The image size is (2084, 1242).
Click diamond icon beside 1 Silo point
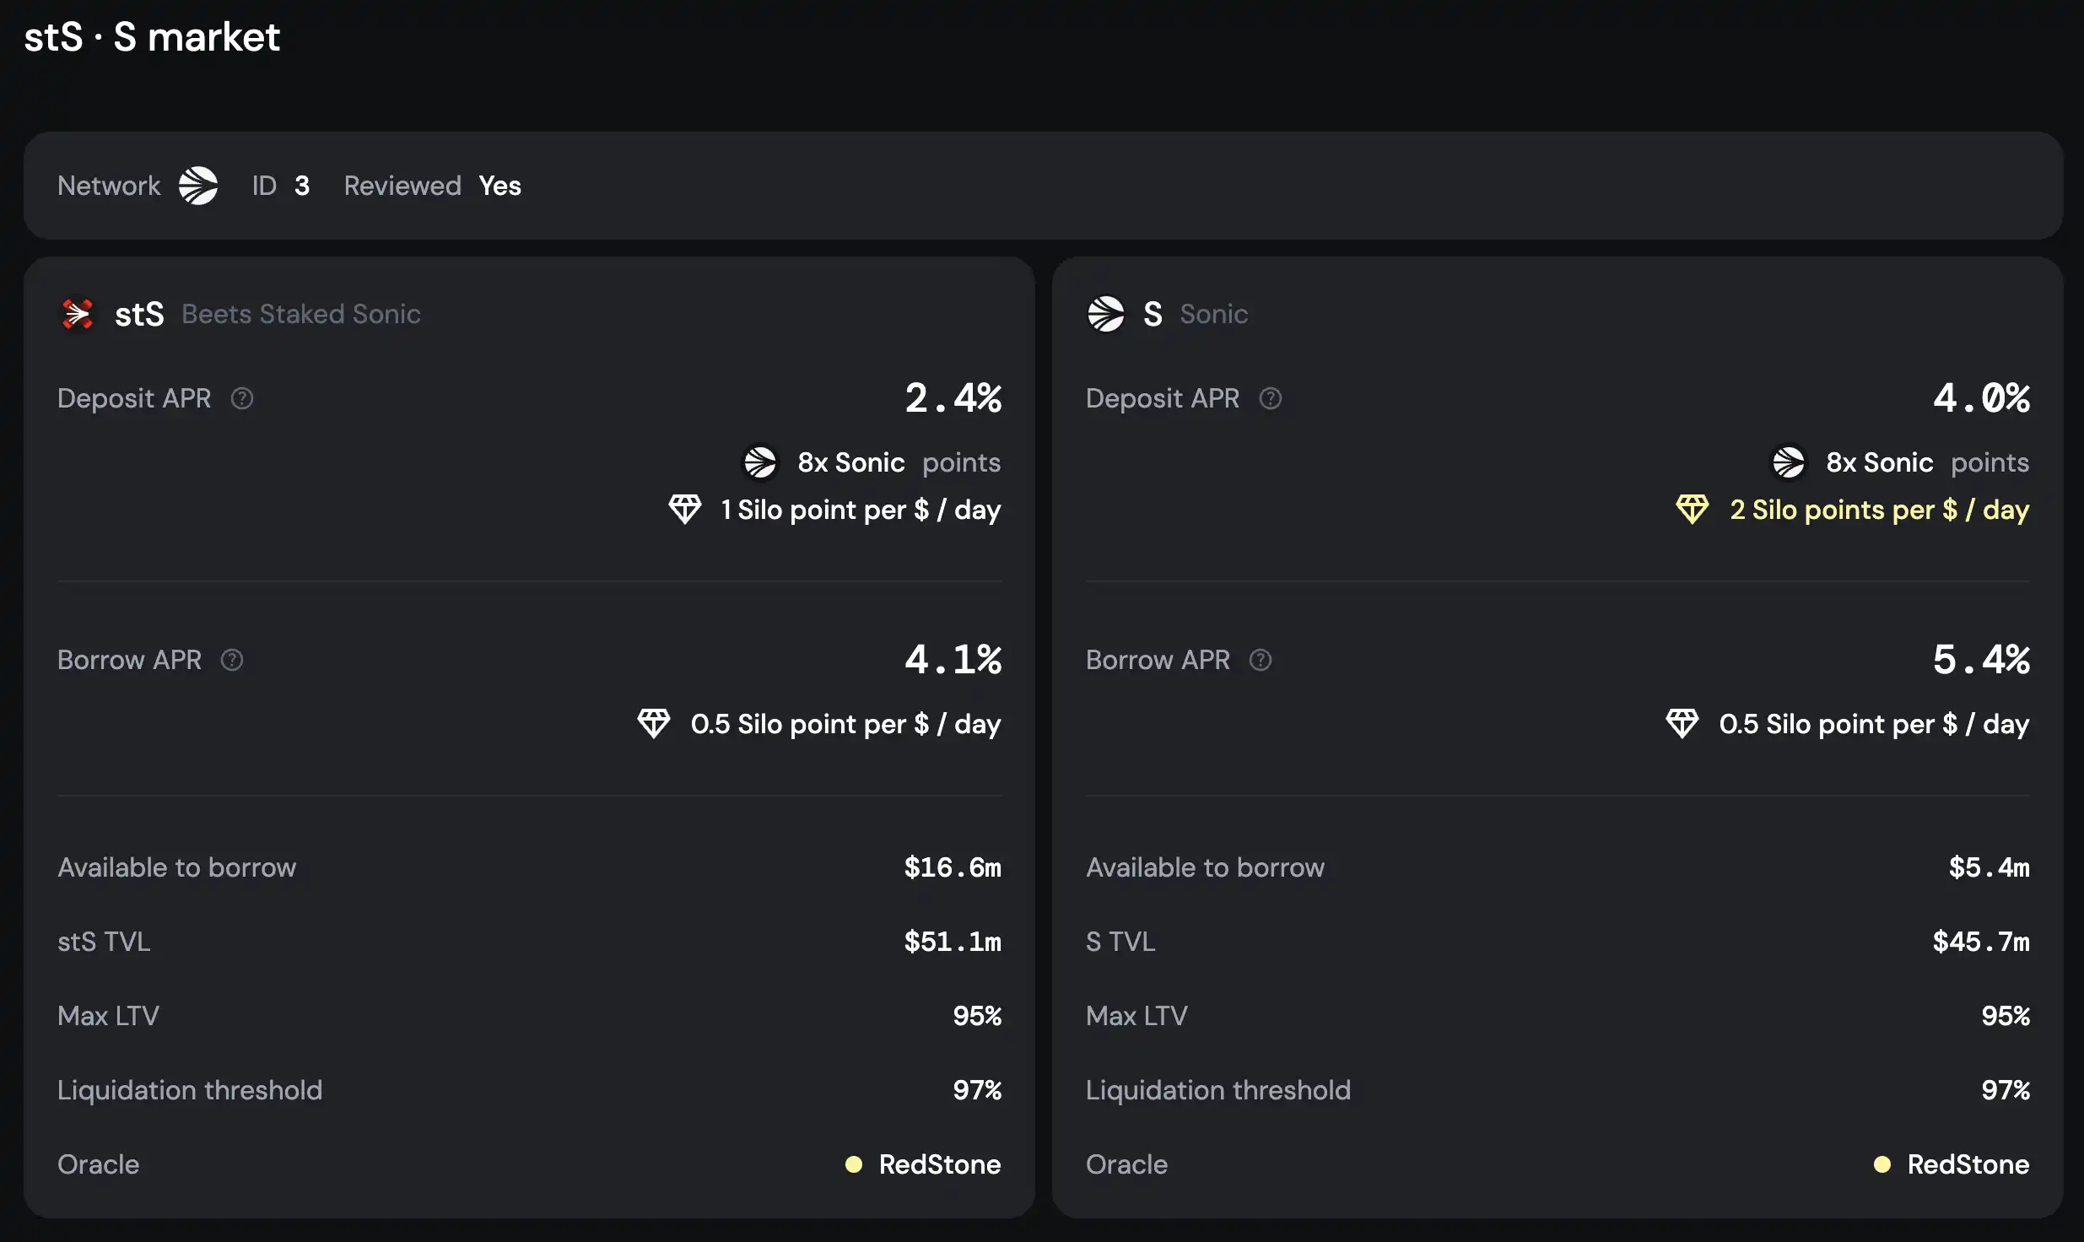pyautogui.click(x=684, y=510)
